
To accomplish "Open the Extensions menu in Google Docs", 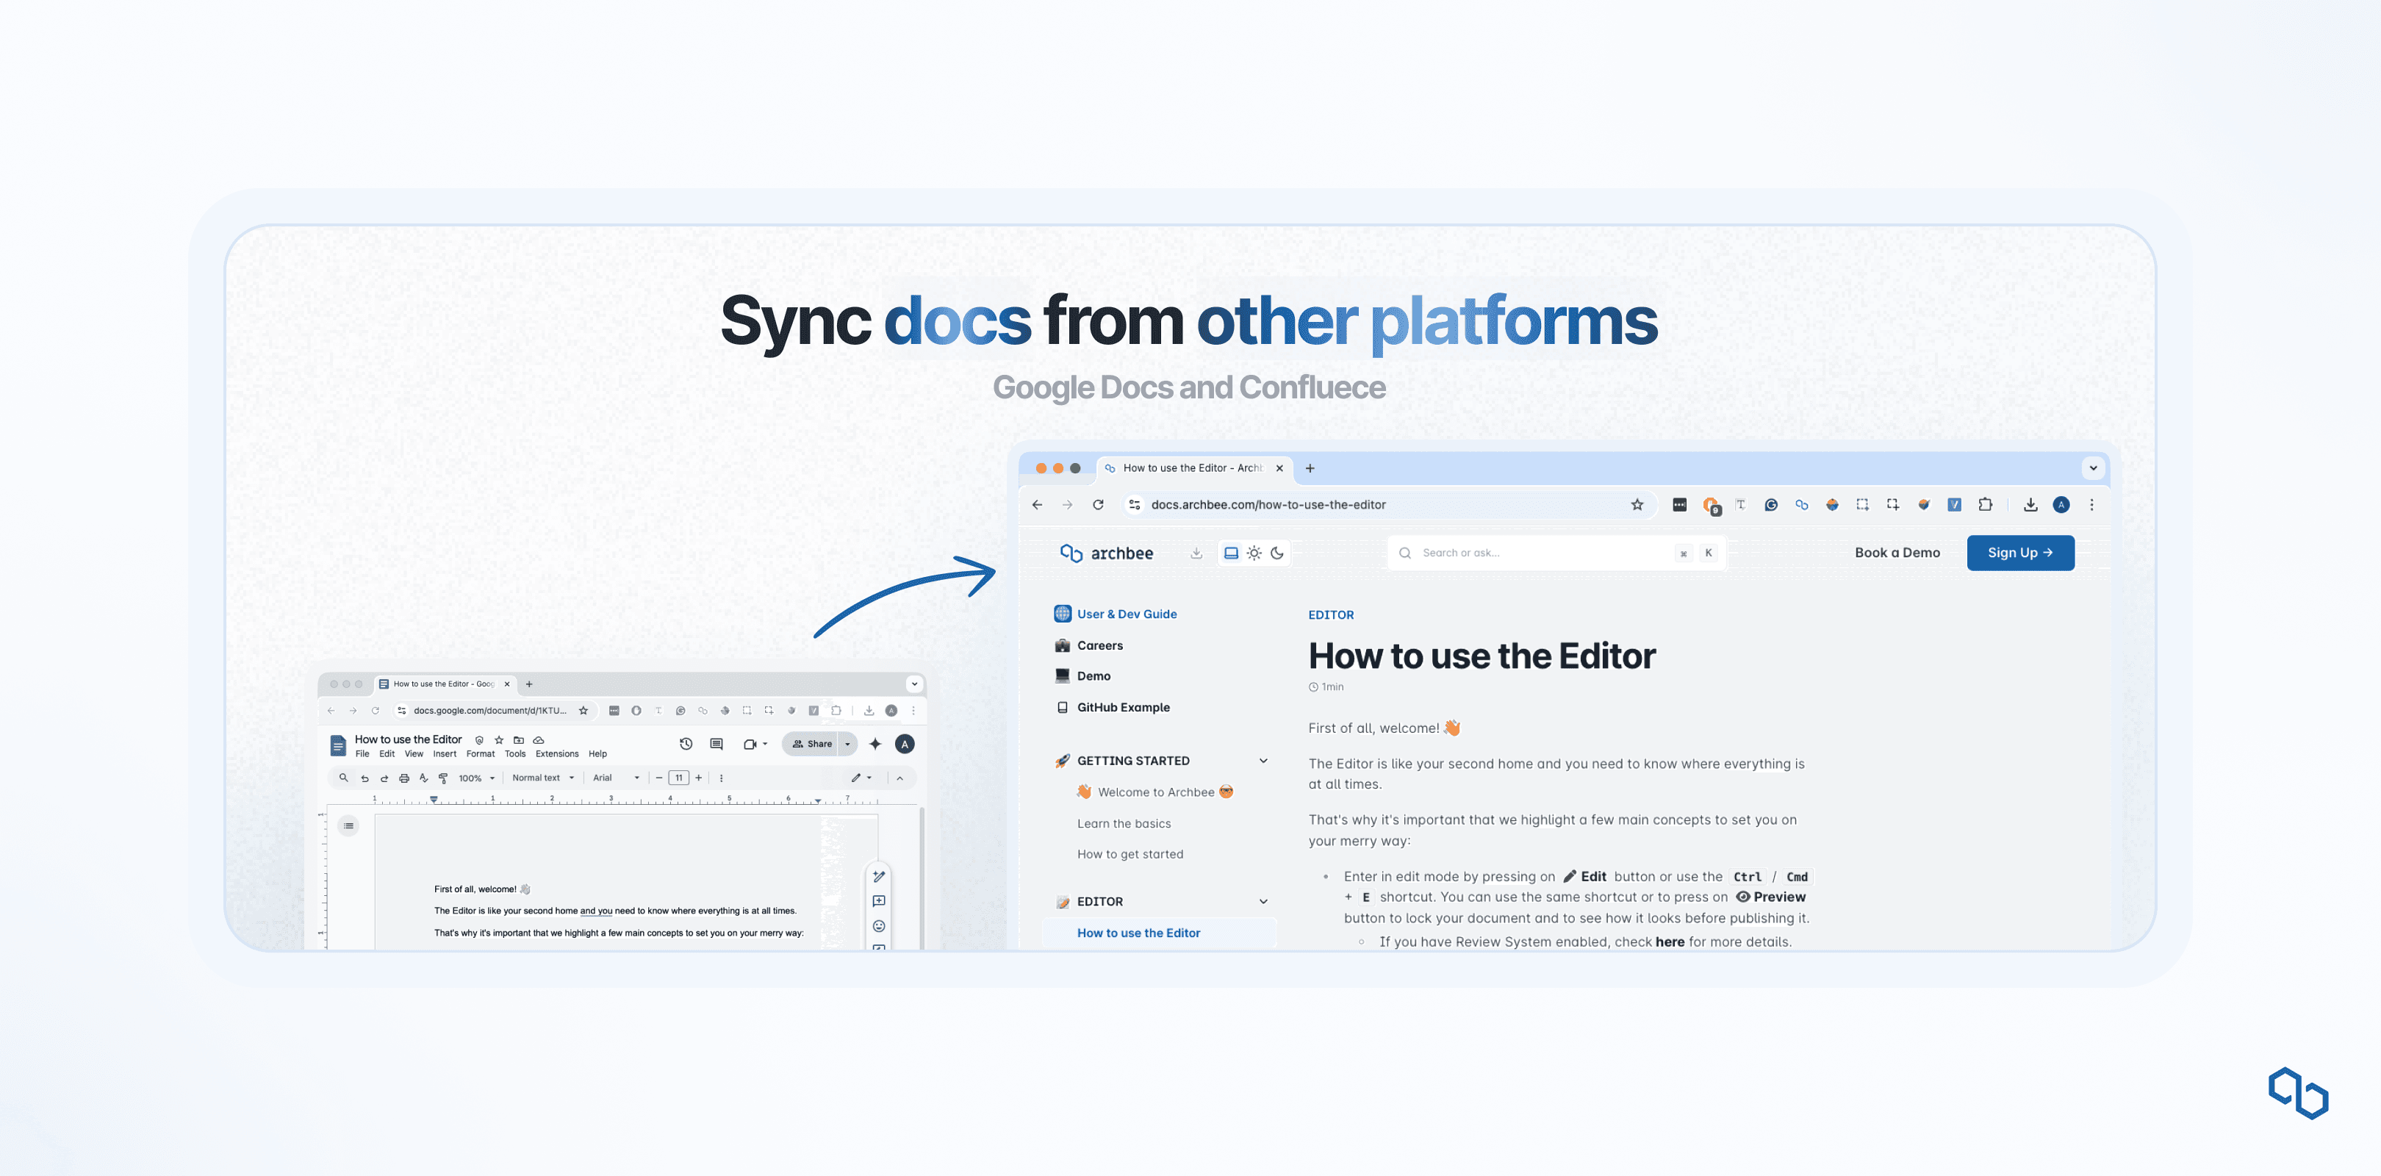I will click(x=556, y=753).
